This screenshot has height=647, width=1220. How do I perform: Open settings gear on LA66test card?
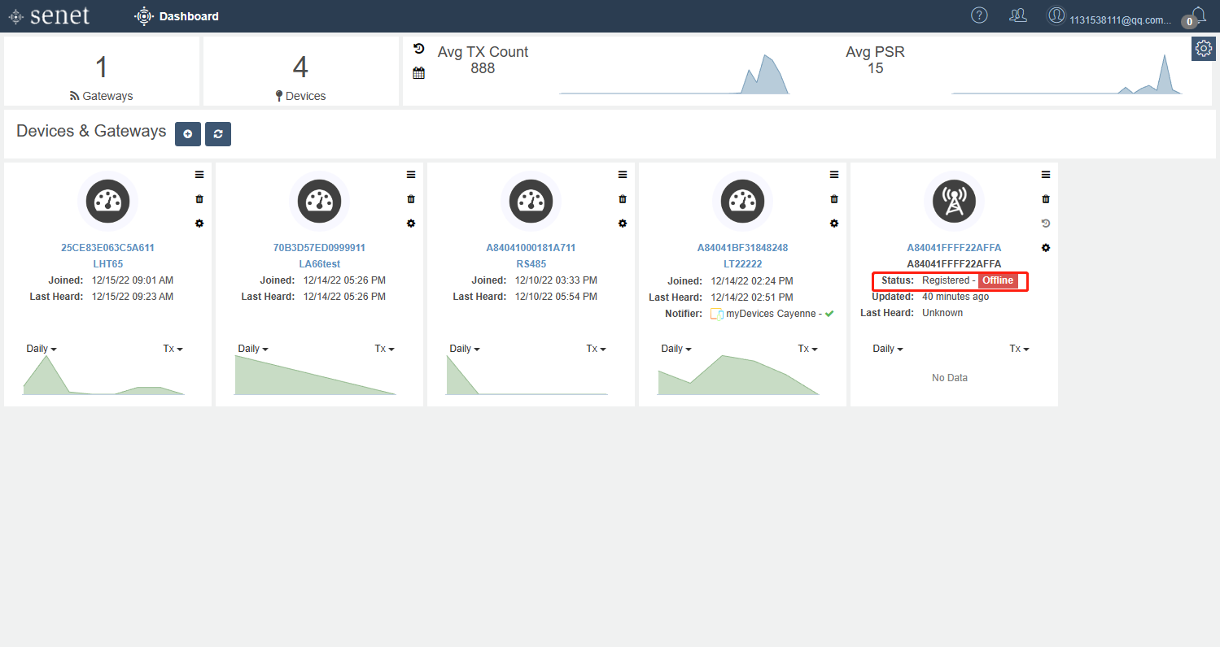[411, 224]
